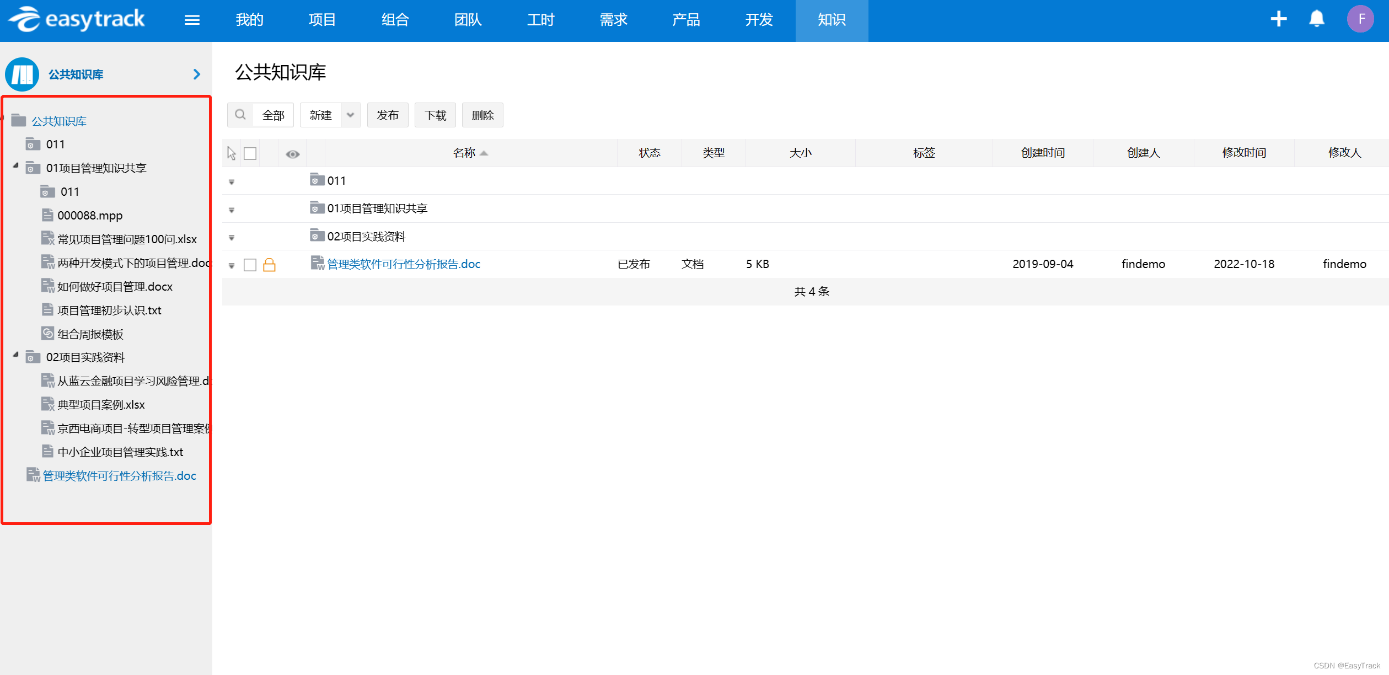Click the 全部 filter button
Viewport: 1389px width, 675px height.
click(273, 115)
